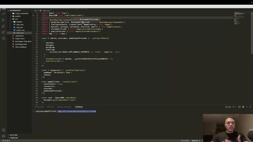Open vite.config.js file
This screenshot has width=253, height=142.
pos(21,47)
